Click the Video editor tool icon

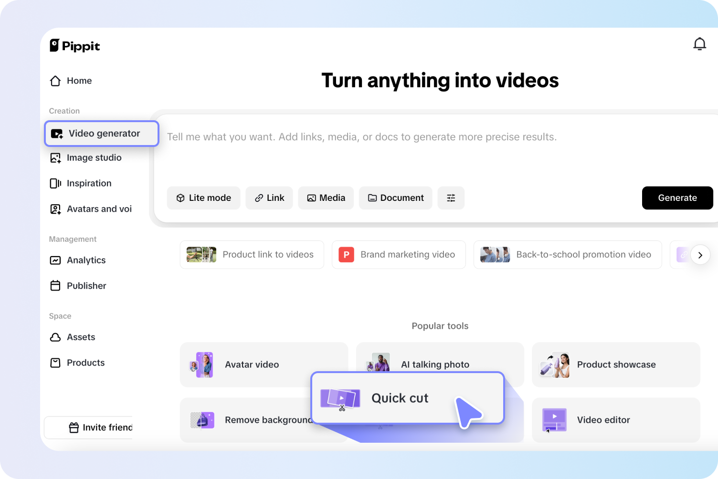pos(554,420)
